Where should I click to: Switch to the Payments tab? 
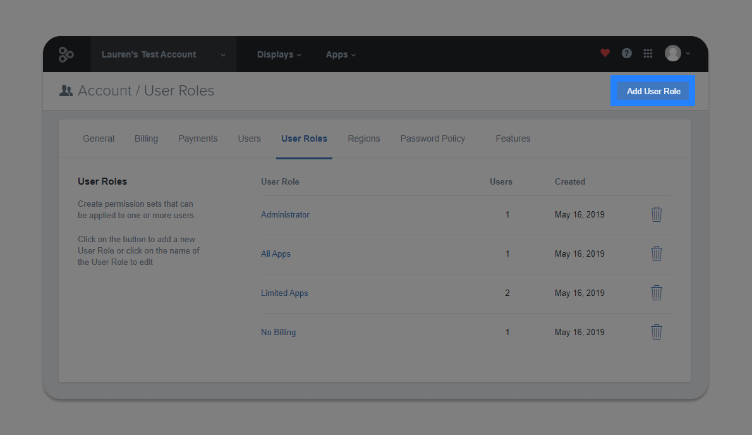[198, 138]
